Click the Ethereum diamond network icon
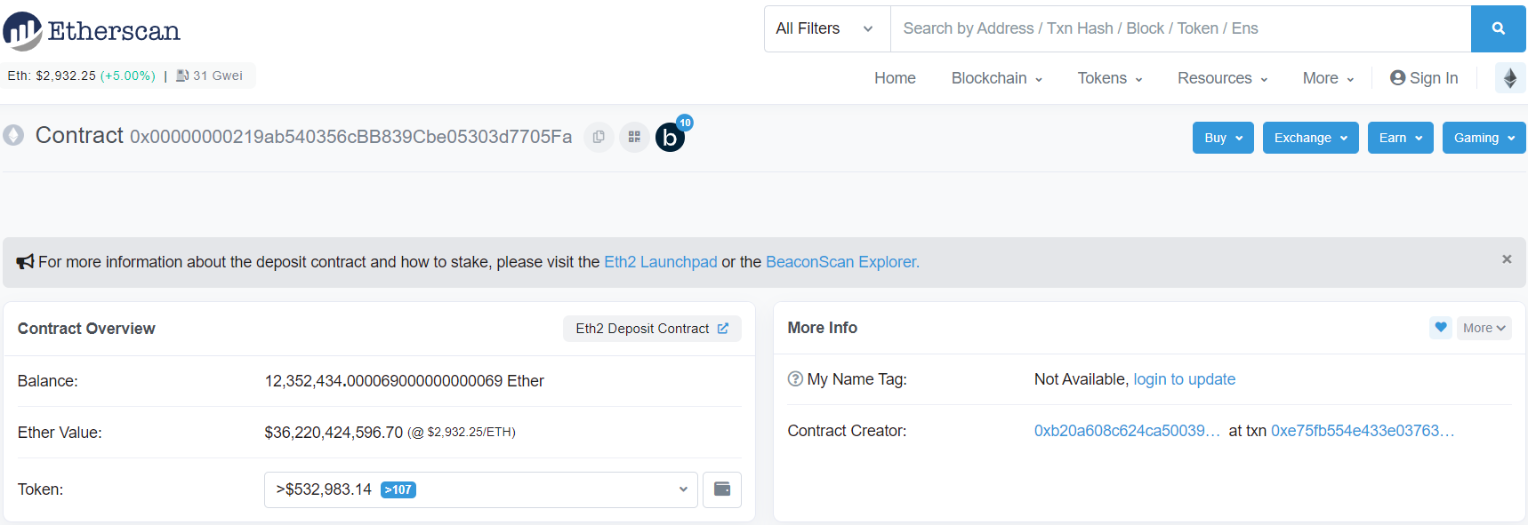The height and width of the screenshot is (525, 1528). click(1510, 78)
